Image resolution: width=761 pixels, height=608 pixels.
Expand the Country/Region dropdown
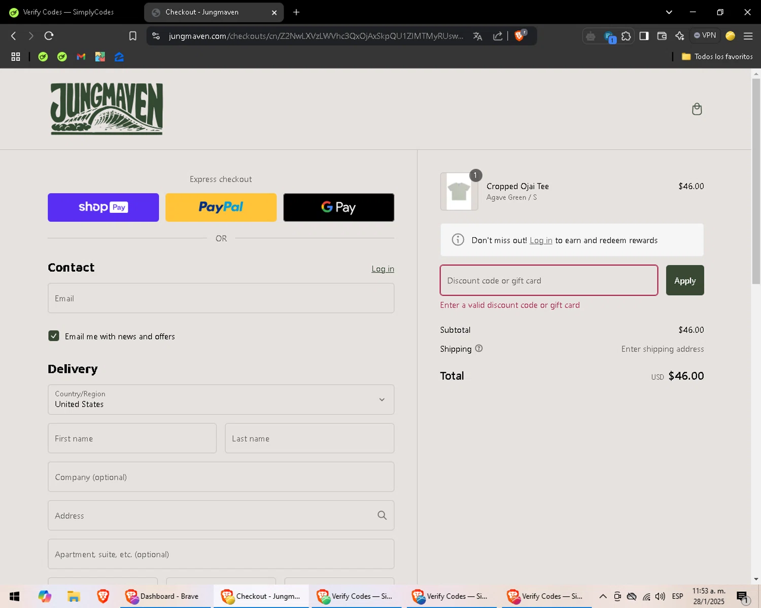pyautogui.click(x=221, y=399)
